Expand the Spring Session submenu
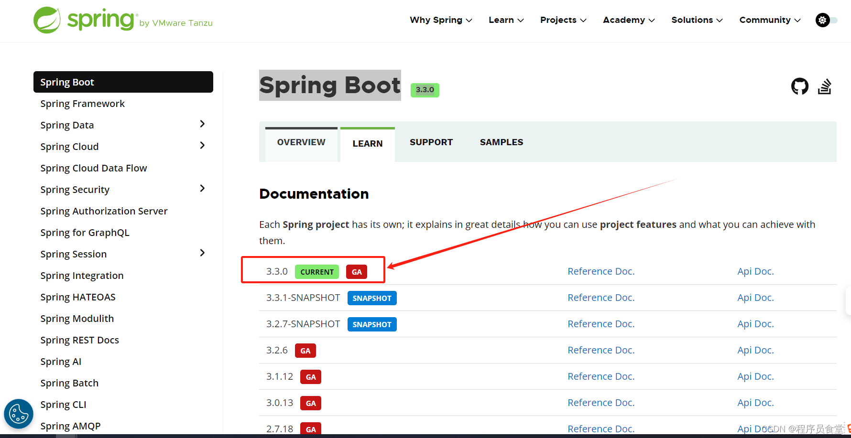Viewport: 851px width, 438px height. tap(202, 253)
